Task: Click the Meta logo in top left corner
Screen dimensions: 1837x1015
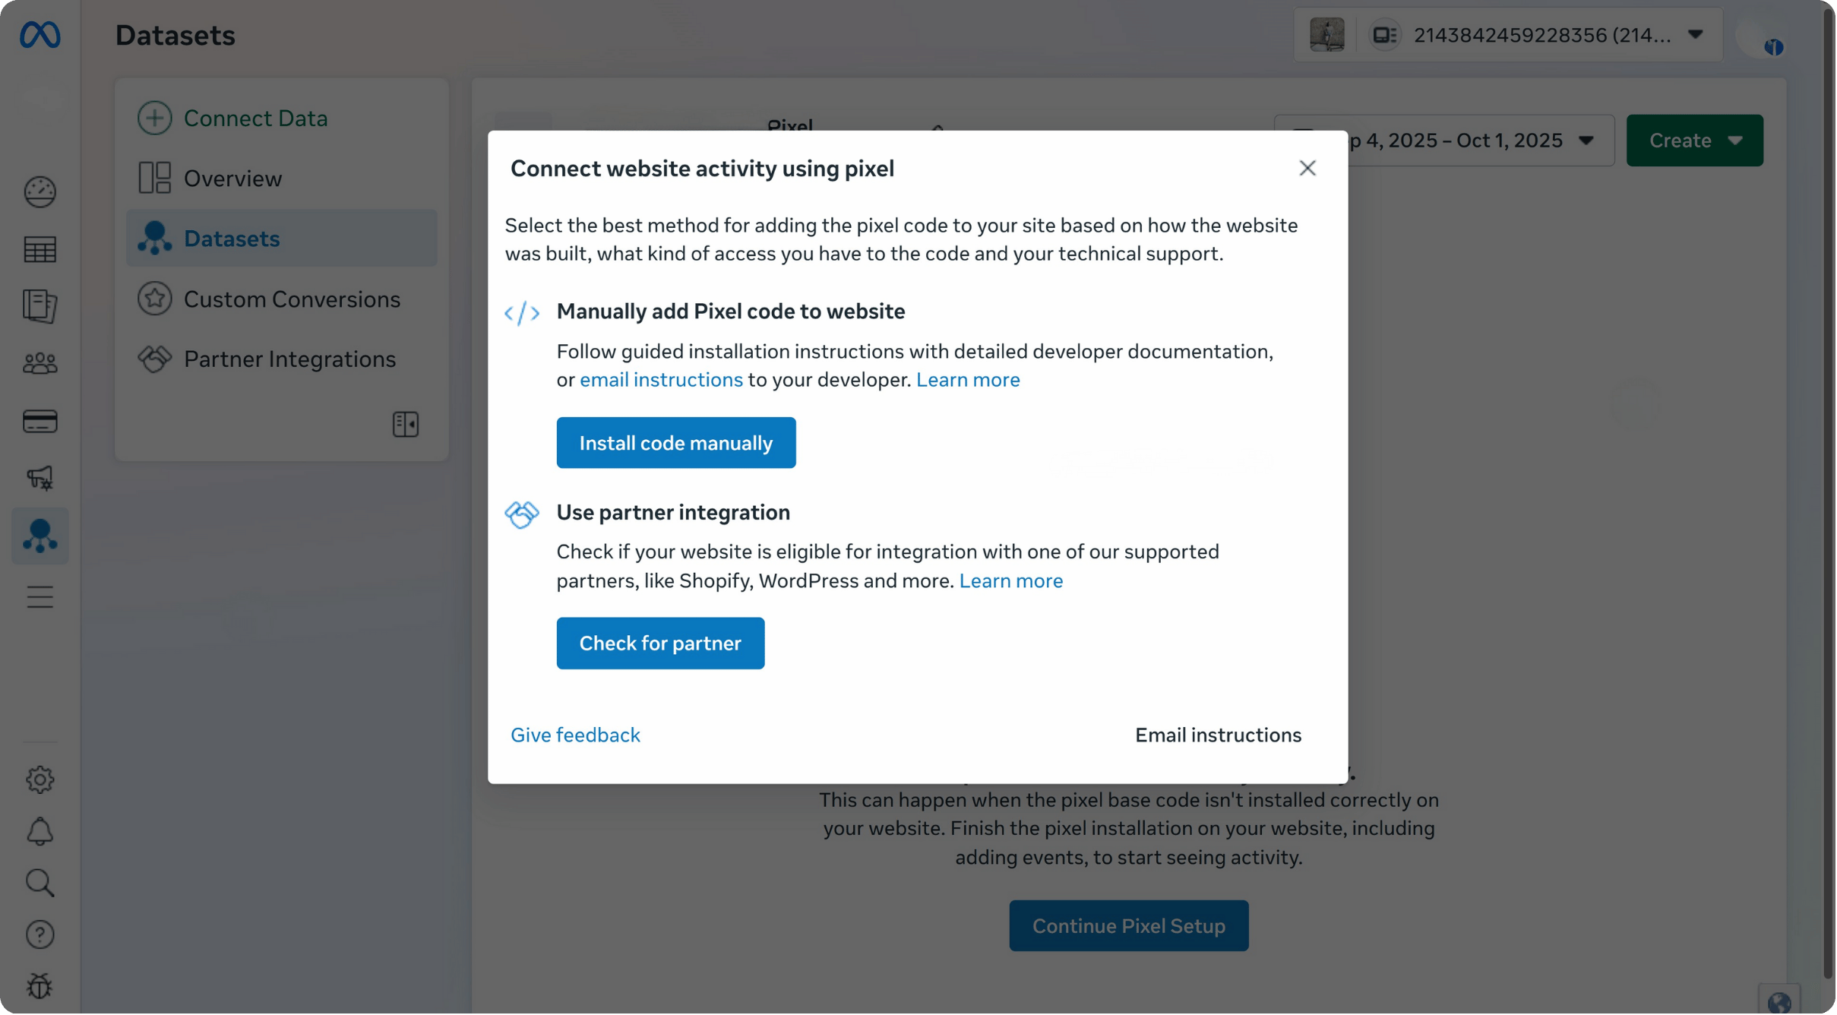Action: [x=40, y=34]
